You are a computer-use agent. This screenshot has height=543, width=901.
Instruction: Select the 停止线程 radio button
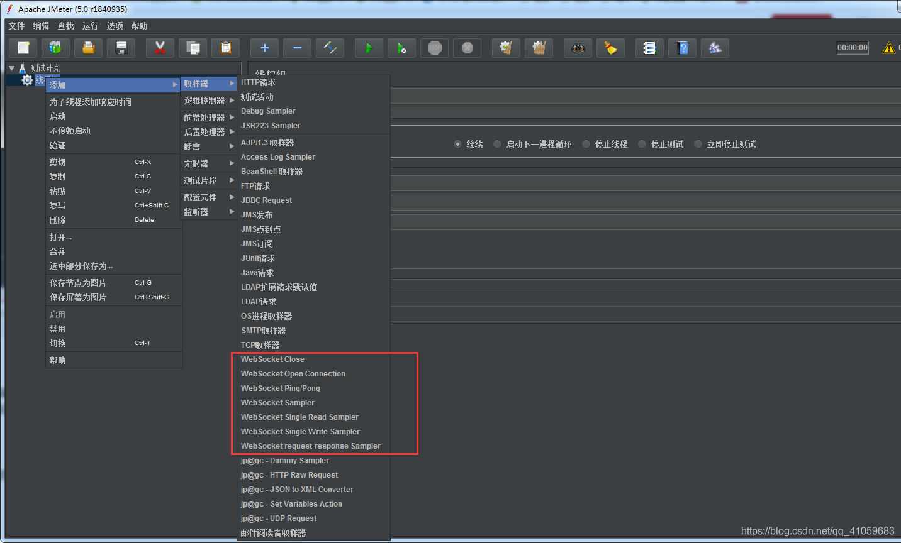coord(586,144)
